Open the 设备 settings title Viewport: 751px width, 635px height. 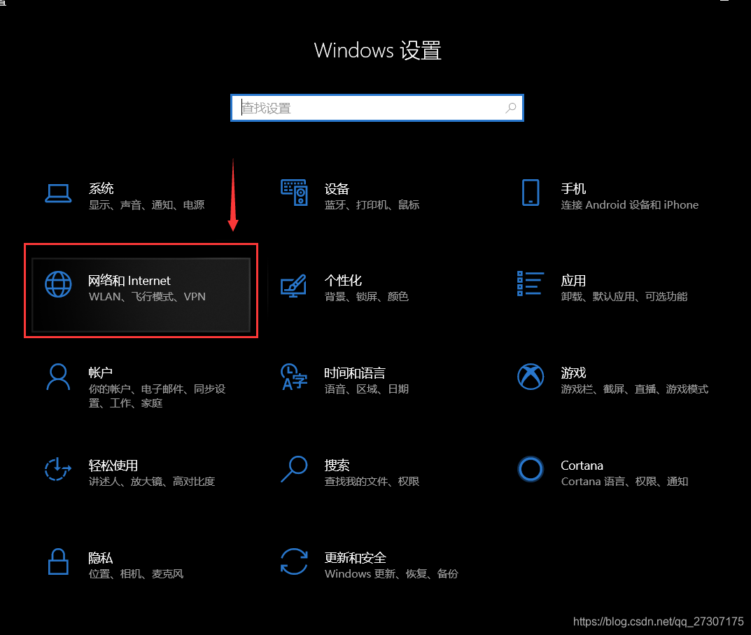337,189
